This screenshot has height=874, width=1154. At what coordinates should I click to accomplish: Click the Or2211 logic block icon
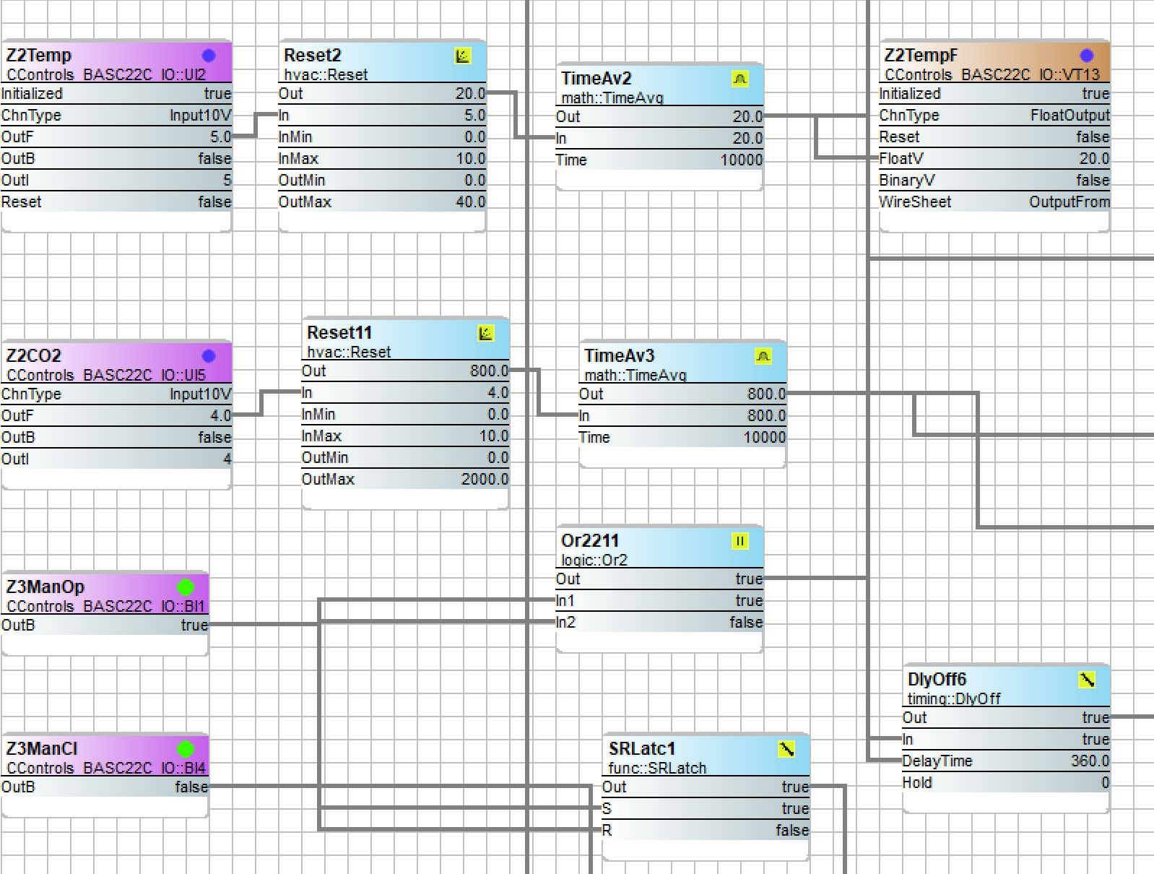(x=740, y=541)
